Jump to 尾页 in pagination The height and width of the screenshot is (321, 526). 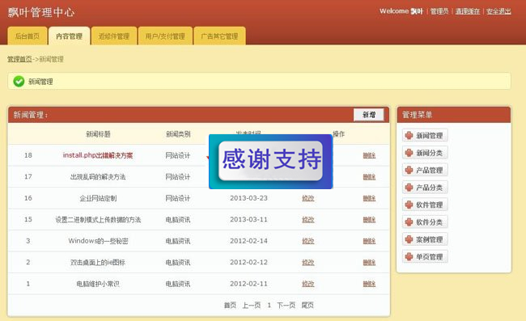pos(308,306)
